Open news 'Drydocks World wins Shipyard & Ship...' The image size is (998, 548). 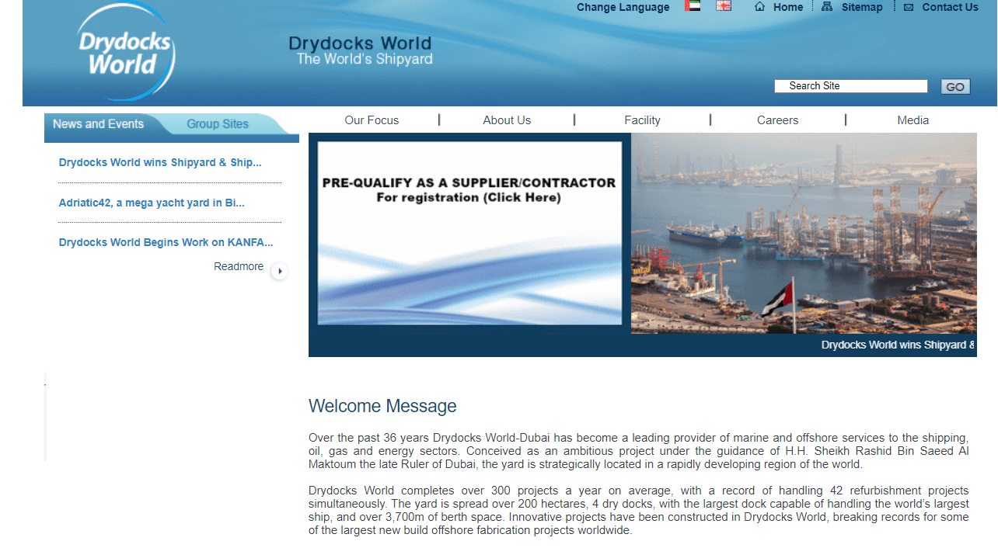(160, 163)
